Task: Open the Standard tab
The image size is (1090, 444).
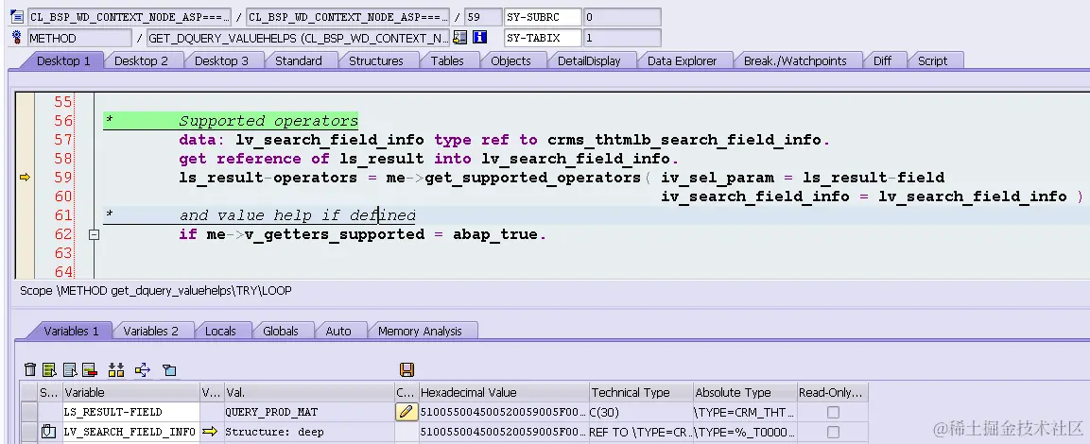Action: pyautogui.click(x=298, y=61)
